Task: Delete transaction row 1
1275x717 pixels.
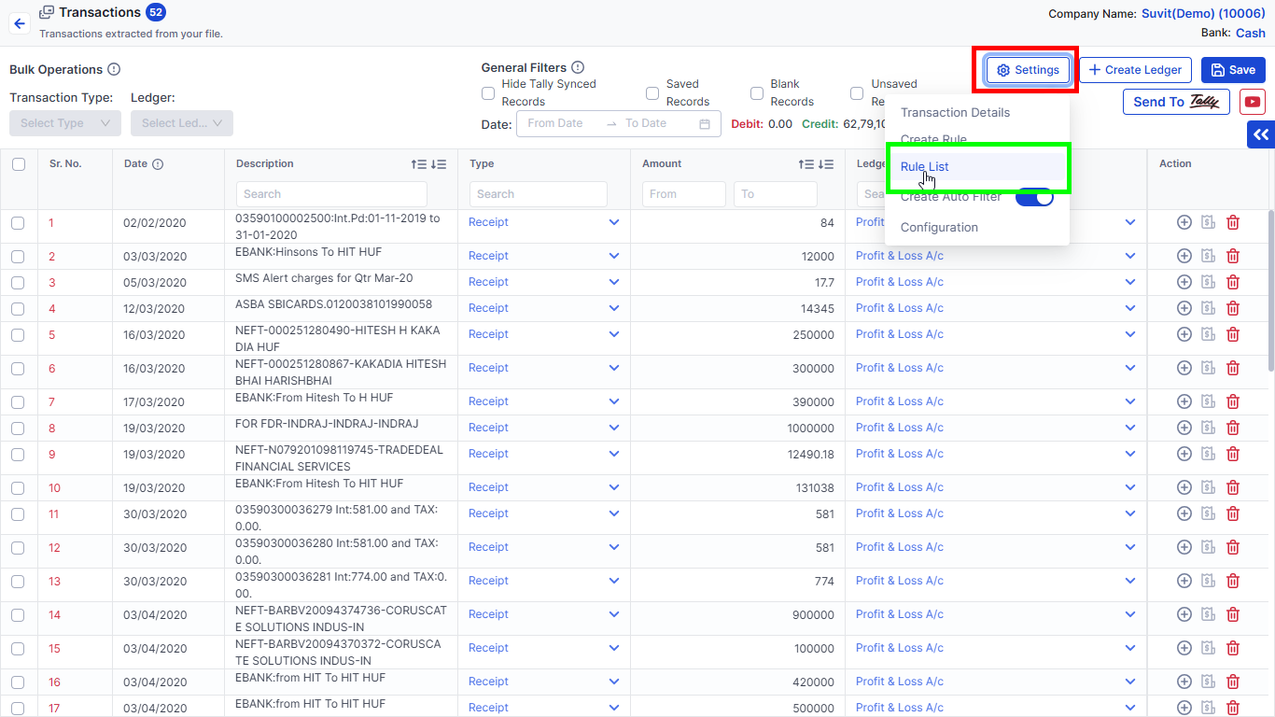Action: pos(1233,222)
